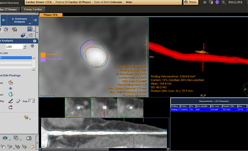
Task: Click the Non-calcifie... column header
Action: click(x=203, y=106)
